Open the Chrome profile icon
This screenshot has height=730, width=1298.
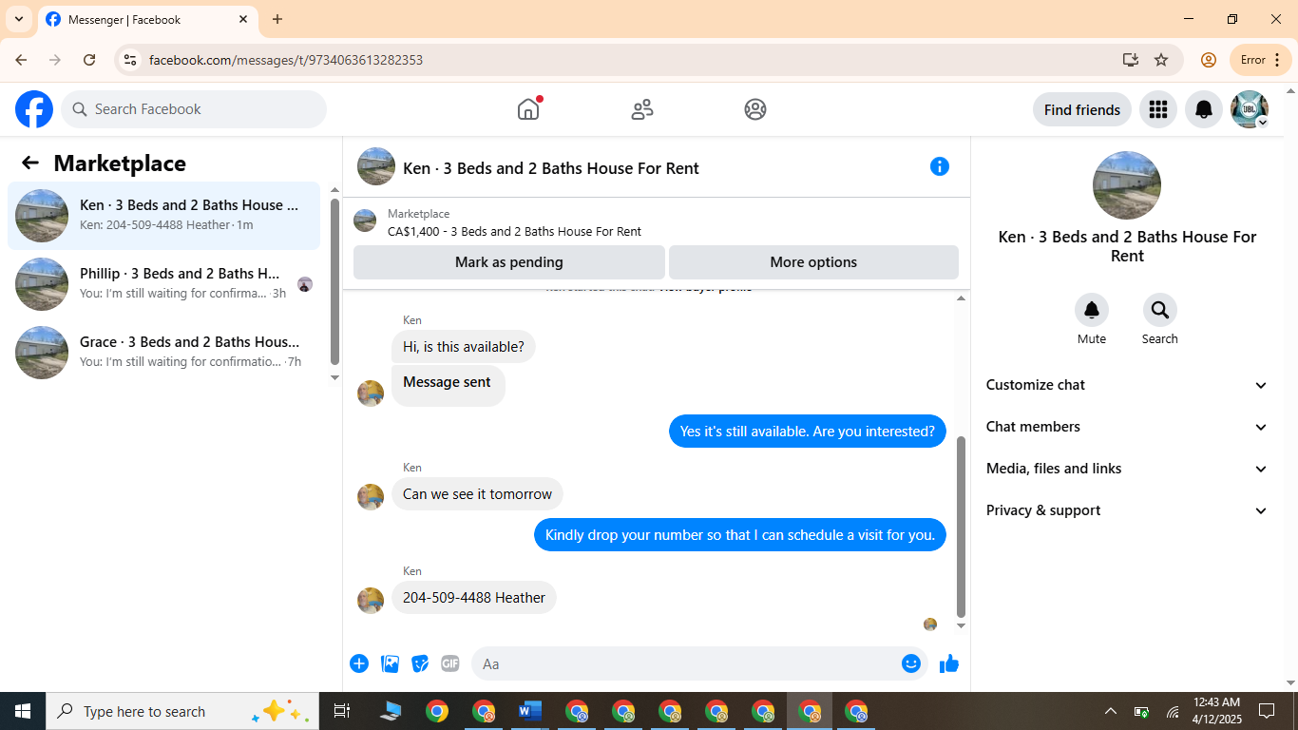[x=1209, y=60]
